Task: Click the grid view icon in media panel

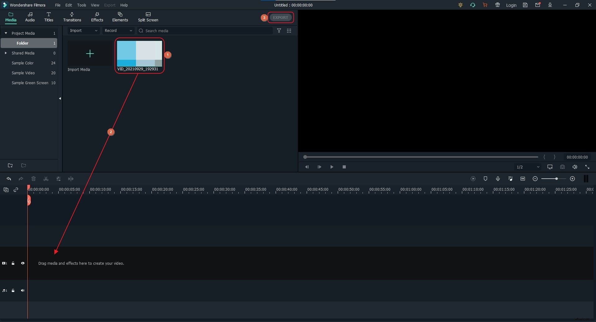Action: point(289,31)
